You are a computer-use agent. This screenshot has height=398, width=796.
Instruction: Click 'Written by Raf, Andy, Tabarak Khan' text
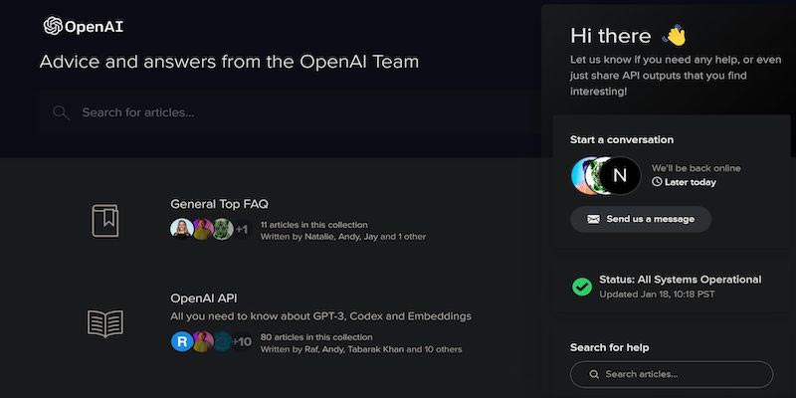(x=332, y=349)
